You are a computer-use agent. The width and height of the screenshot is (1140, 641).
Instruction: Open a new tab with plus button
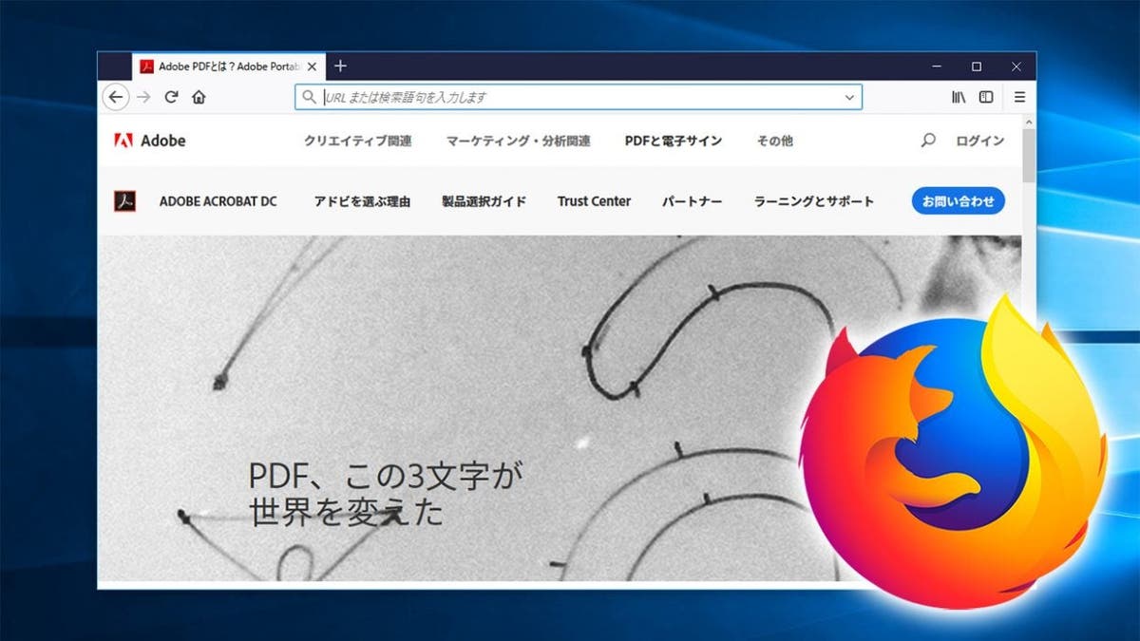(x=341, y=66)
